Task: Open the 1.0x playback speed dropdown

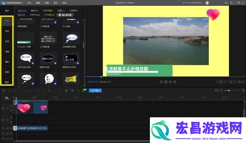Action: [x=231, y=82]
